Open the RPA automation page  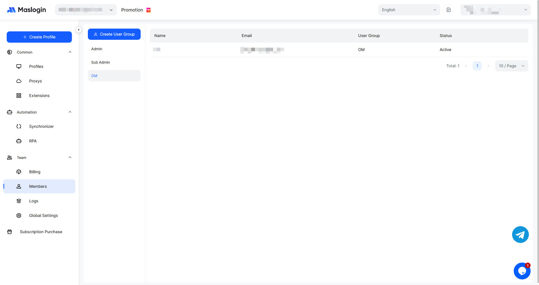(x=33, y=141)
